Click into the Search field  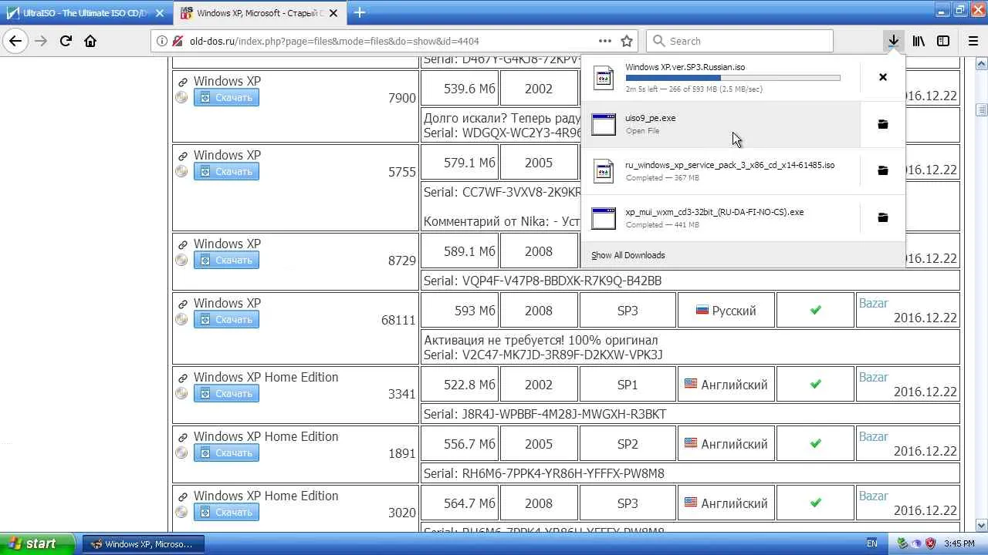(739, 41)
